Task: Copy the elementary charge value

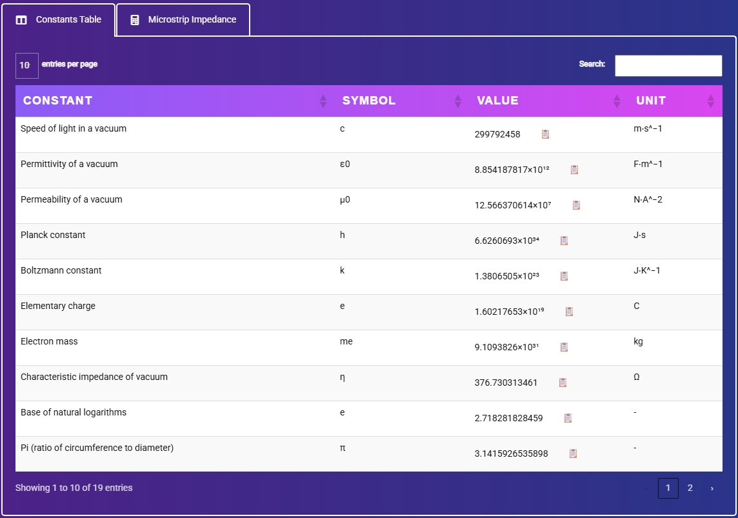Action: (569, 312)
